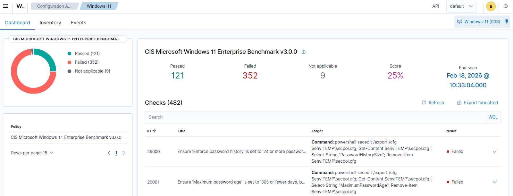Viewport: 513px width, 196px height.
Task: Click the Failed count 352
Action: click(250, 76)
